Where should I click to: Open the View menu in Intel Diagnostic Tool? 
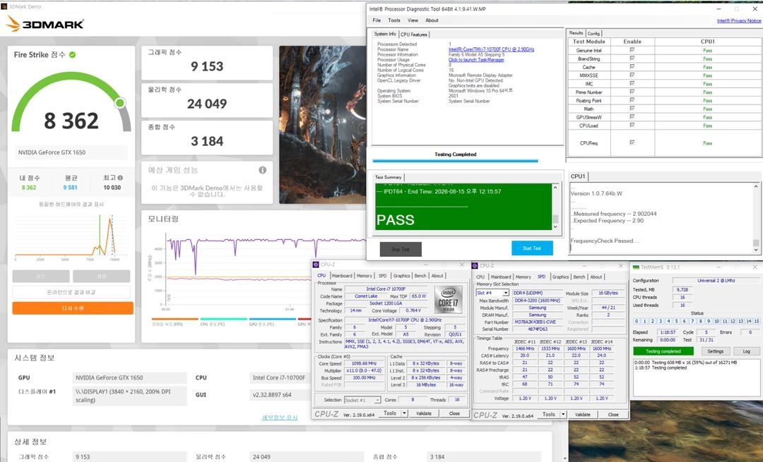(413, 20)
